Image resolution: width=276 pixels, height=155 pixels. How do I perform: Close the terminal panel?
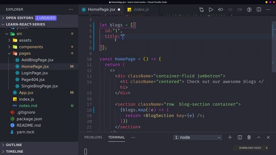[x=268, y=137]
